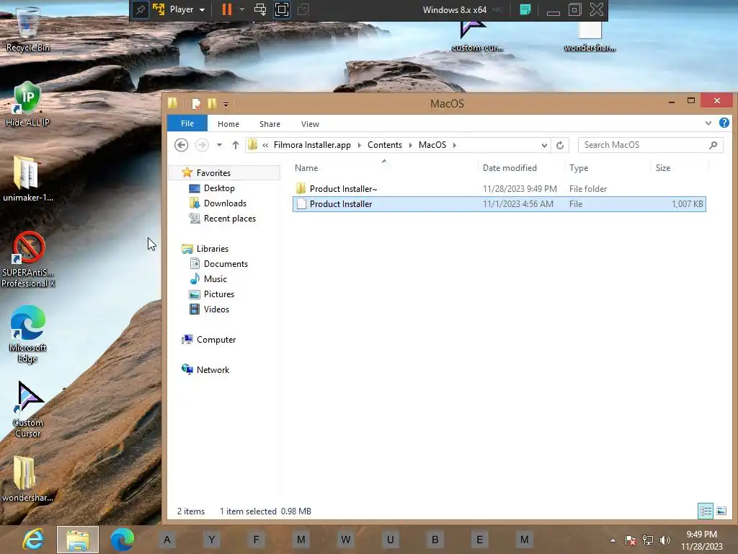The height and width of the screenshot is (554, 738).
Task: Open the power options arrow beside pause
Action: pyautogui.click(x=242, y=10)
